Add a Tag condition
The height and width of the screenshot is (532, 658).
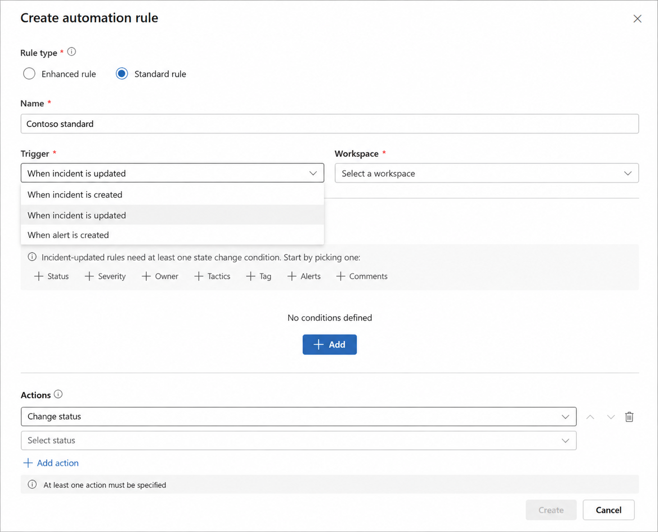click(259, 276)
